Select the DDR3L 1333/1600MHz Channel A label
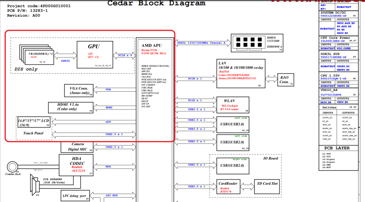 click(x=201, y=43)
